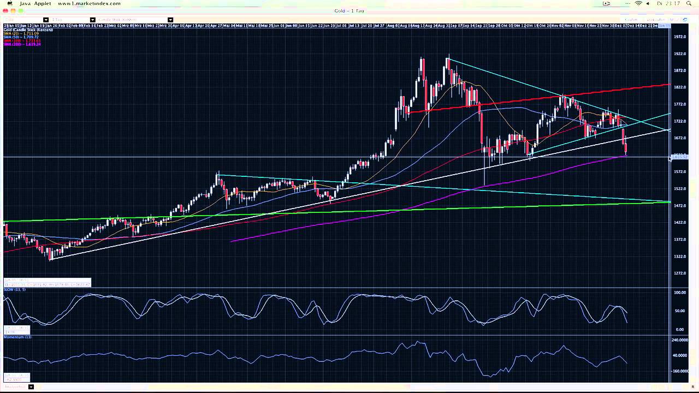Click the Momentum (13) indicator label
The height and width of the screenshot is (393, 699).
pyautogui.click(x=17, y=337)
